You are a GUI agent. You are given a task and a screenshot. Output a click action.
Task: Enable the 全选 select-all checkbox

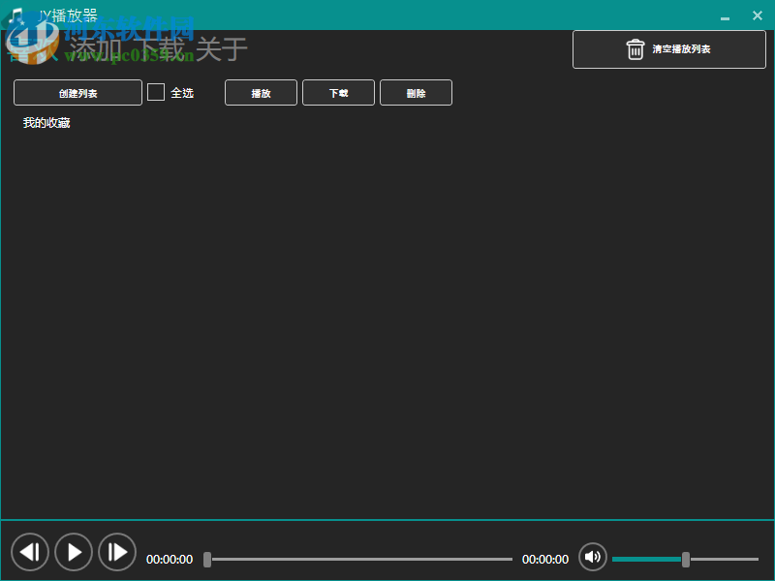coord(155,92)
